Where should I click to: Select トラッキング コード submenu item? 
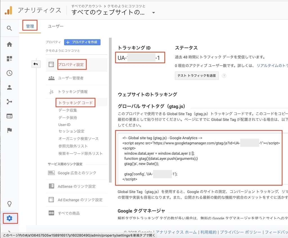click(x=76, y=103)
